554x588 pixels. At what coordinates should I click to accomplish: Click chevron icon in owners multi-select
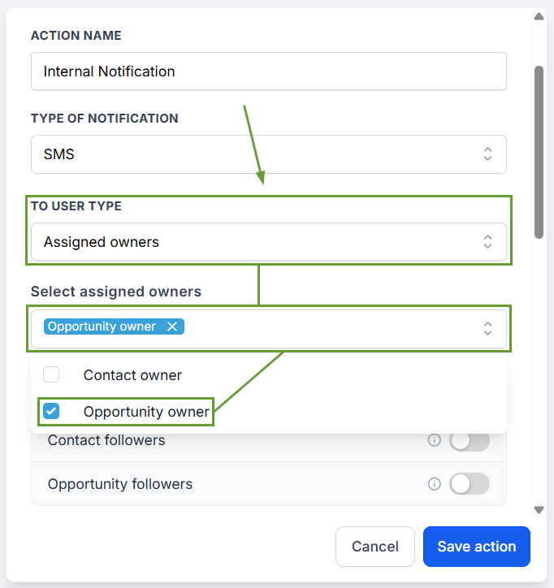[487, 328]
